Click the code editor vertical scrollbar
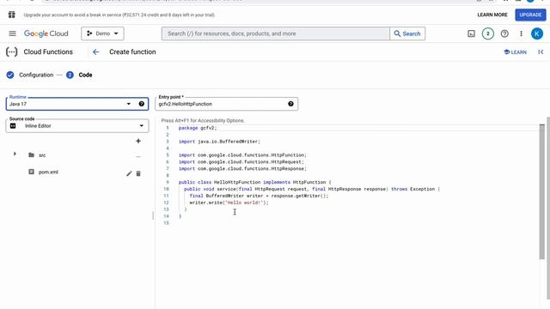Screen dimensions: 550x309 click(542, 191)
